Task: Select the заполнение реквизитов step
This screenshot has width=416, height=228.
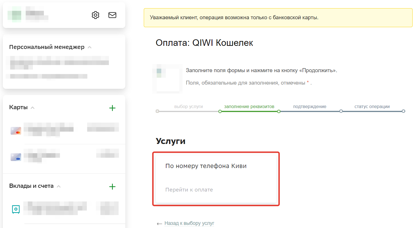Action: (x=249, y=107)
